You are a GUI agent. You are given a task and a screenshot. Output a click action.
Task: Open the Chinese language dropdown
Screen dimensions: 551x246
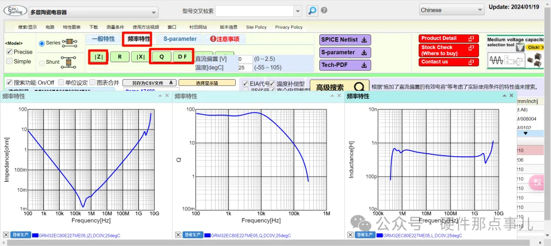point(451,10)
